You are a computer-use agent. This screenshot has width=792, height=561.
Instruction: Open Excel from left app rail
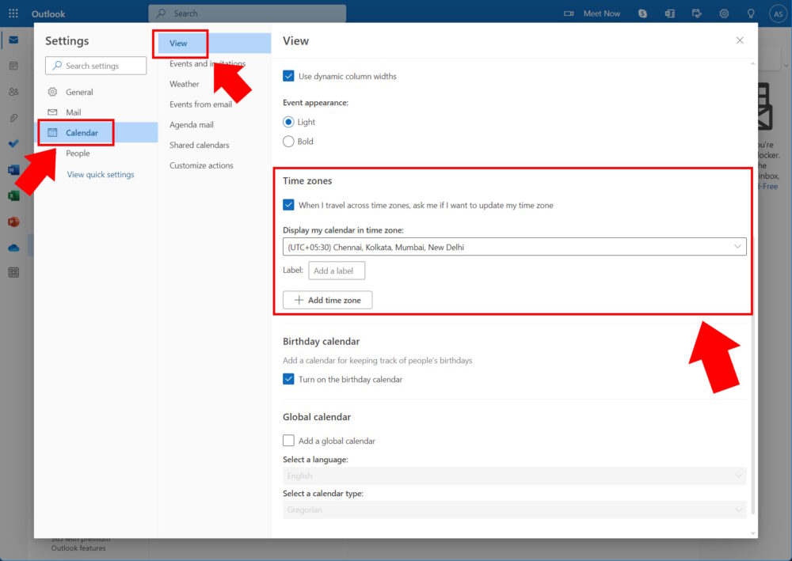coord(13,195)
